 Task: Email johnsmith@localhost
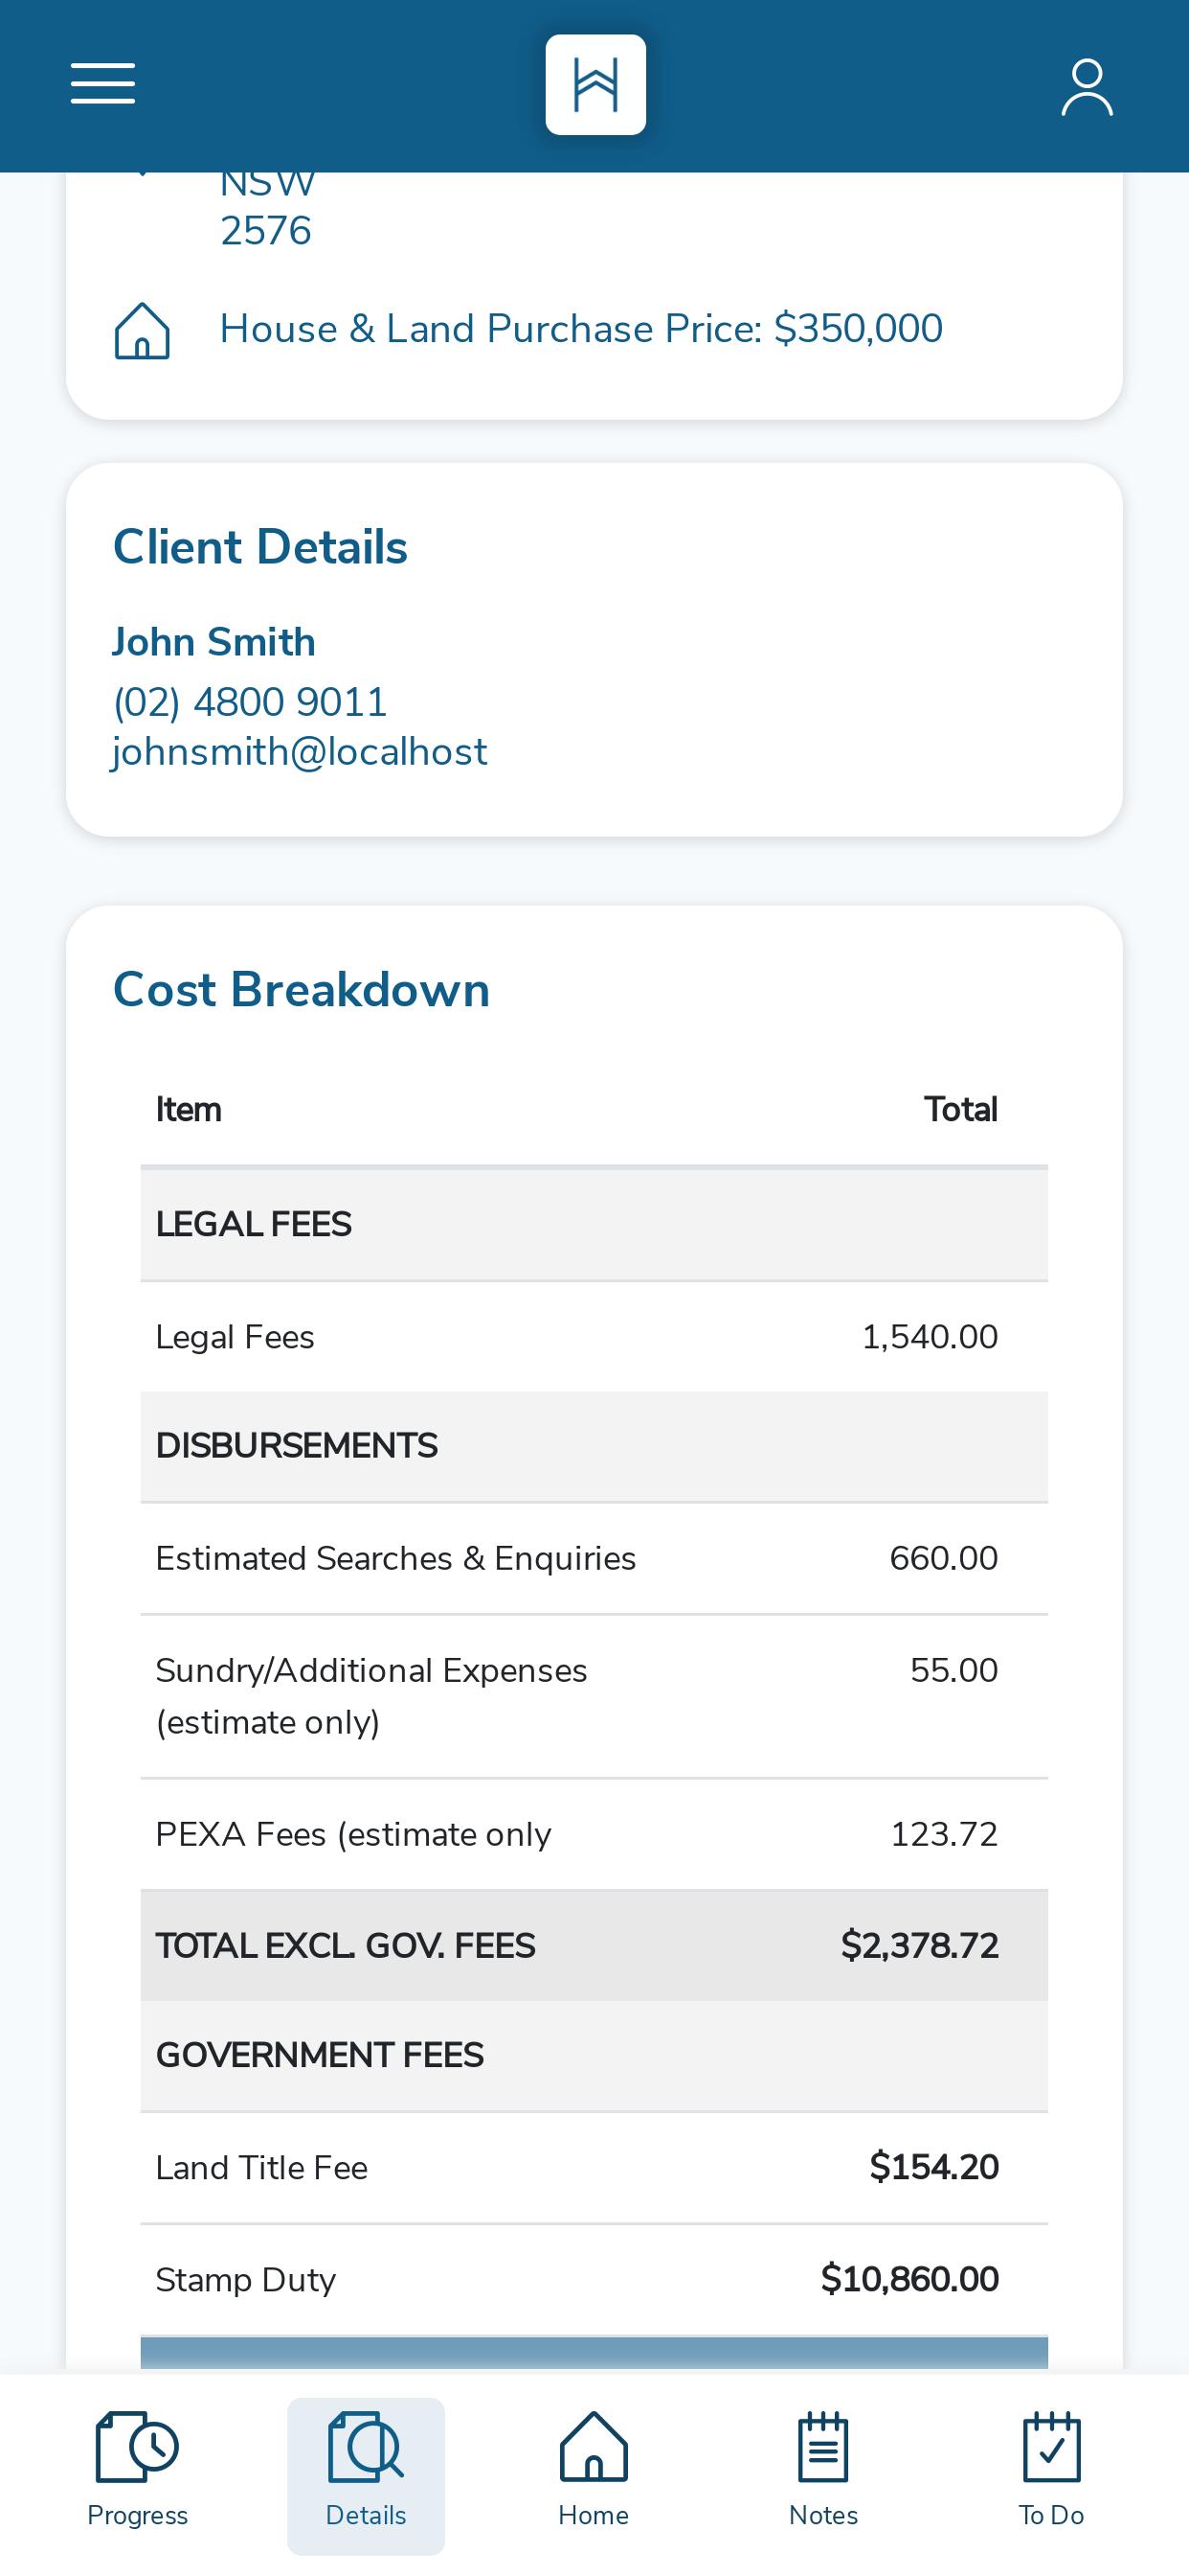[300, 752]
